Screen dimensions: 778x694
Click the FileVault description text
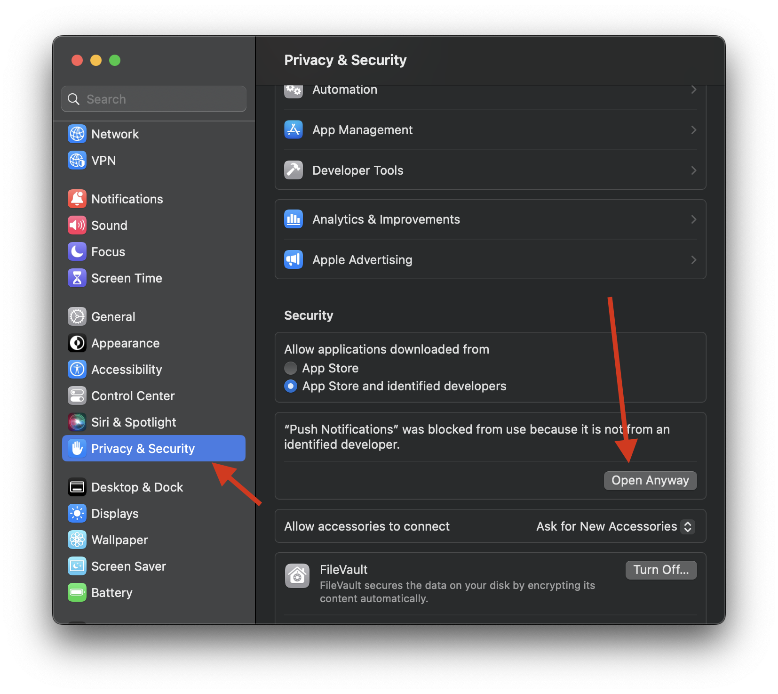(457, 592)
